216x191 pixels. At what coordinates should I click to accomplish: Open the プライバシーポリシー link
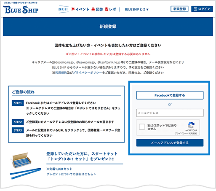point(87,73)
